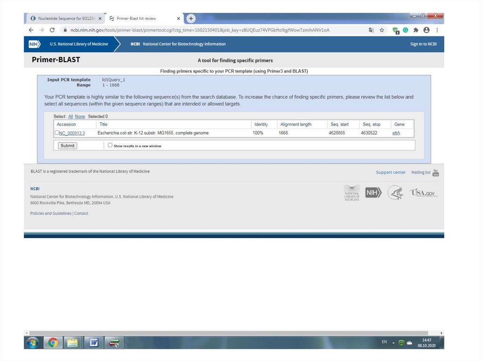Click the Primer-BLAST page title
Screen dimensions: 482x361
click(x=56, y=60)
